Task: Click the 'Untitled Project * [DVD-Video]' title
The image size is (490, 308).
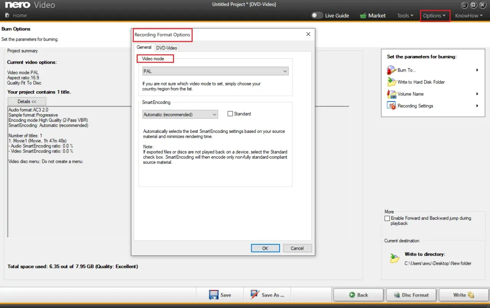Action: click(x=244, y=4)
